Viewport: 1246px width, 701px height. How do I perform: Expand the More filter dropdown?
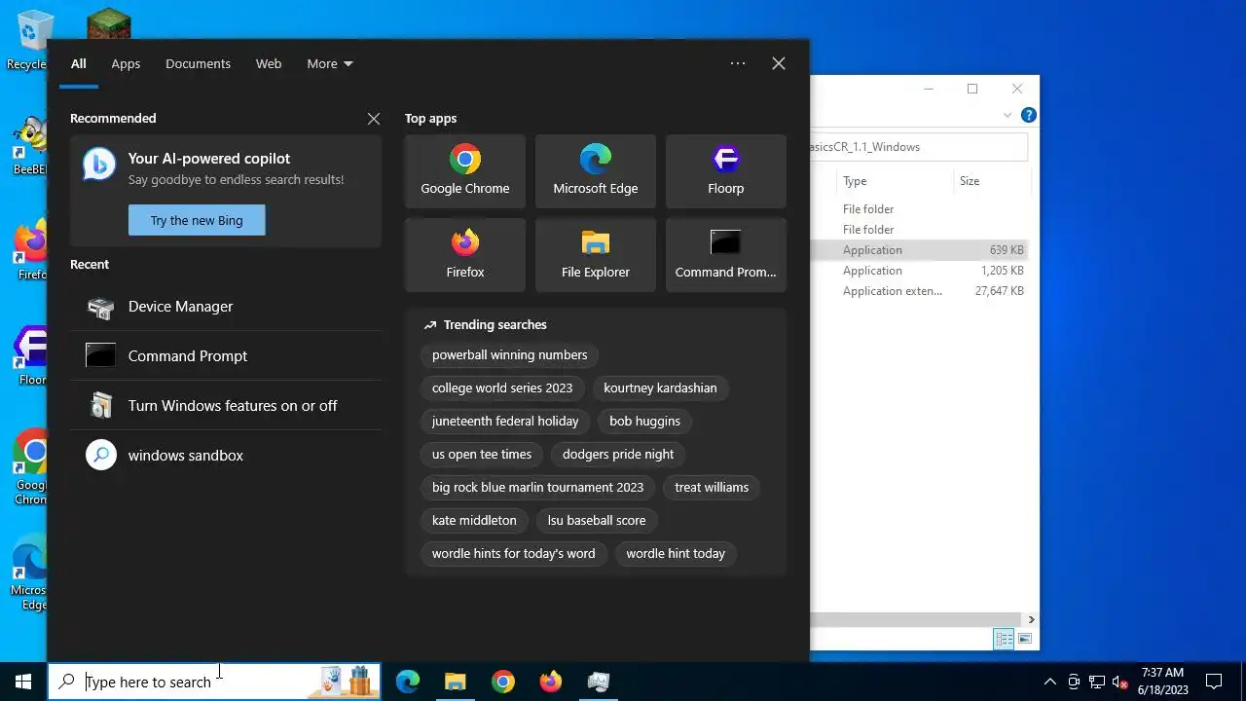click(330, 63)
